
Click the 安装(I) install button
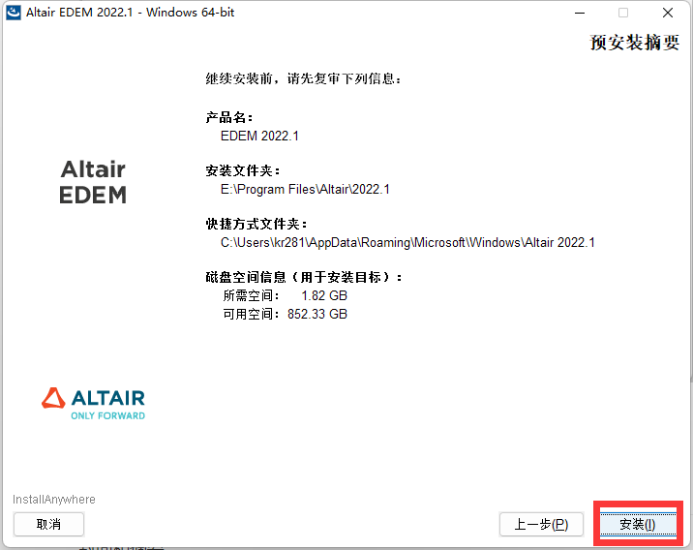tap(638, 524)
